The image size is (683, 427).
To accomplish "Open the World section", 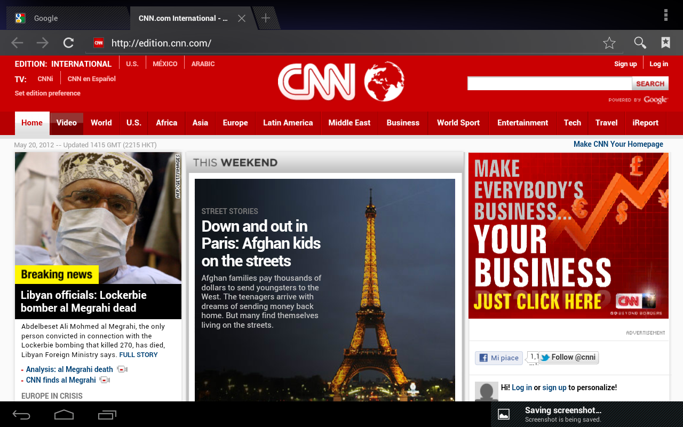I will tap(101, 123).
